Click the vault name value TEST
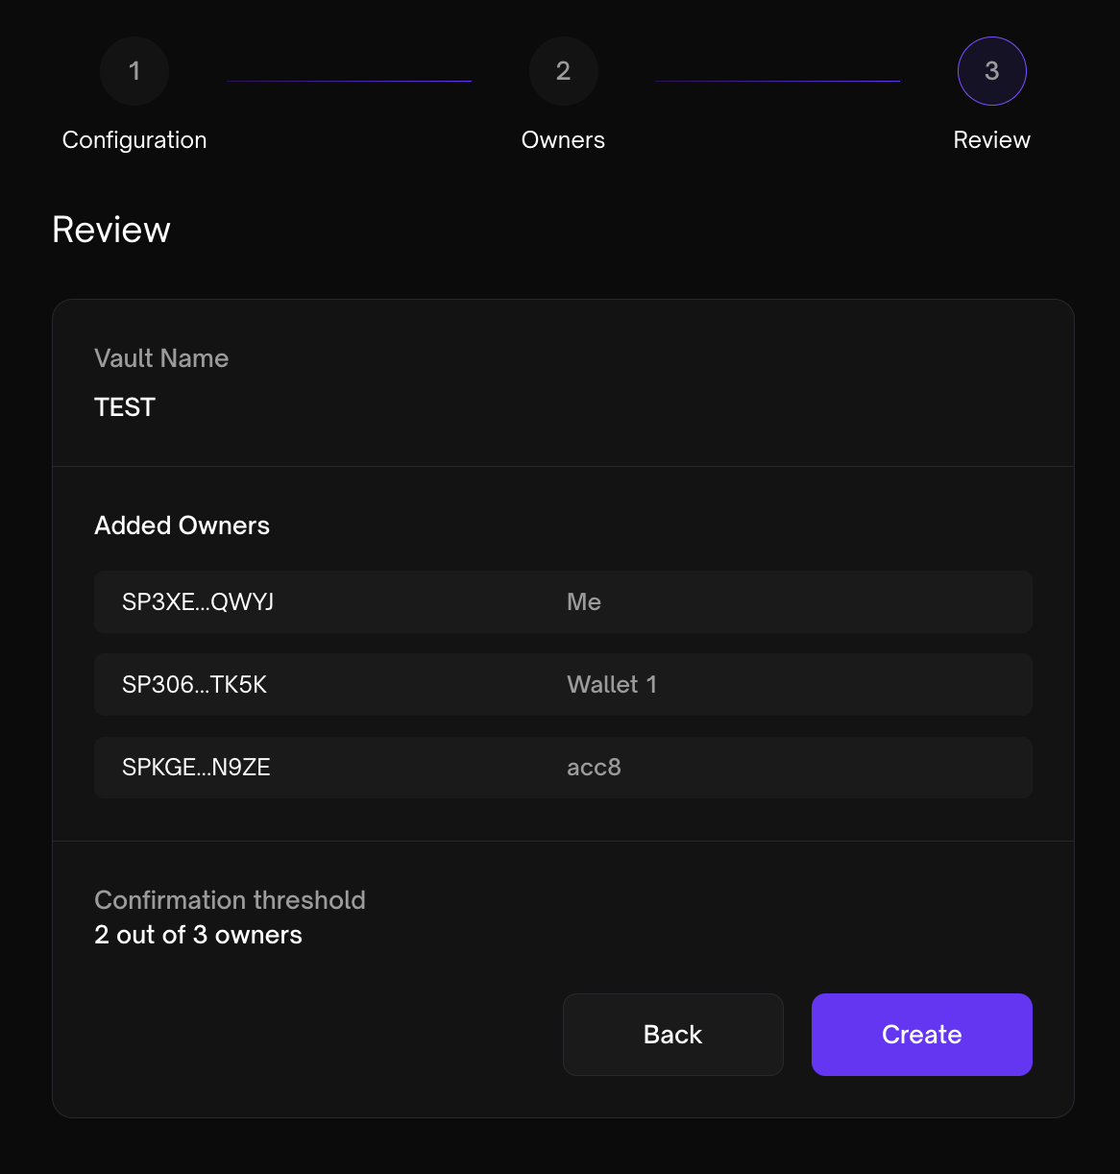 [125, 407]
